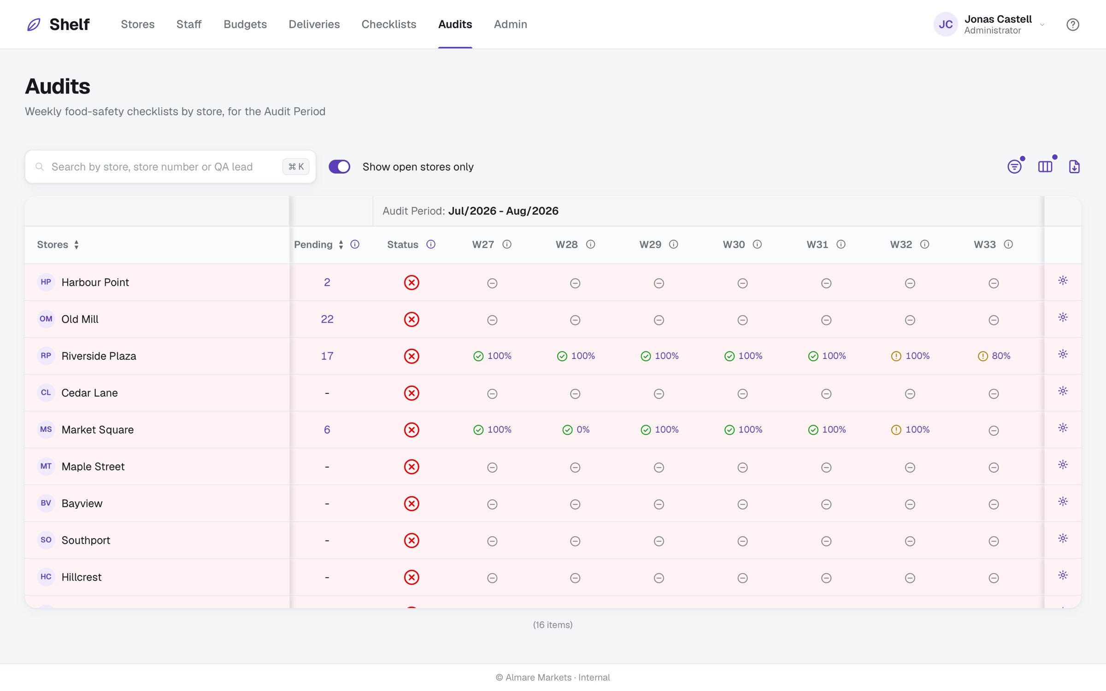The height and width of the screenshot is (691, 1106).
Task: Open Riverside Plaza pending count 17
Action: click(x=327, y=356)
